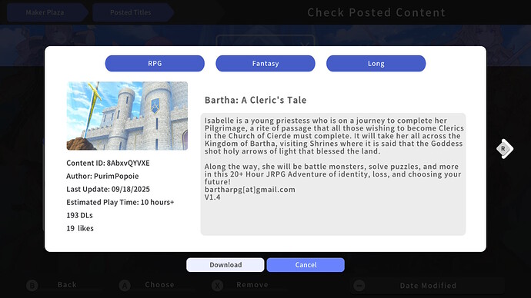Click the Date Modified sort option
Screen dimensions: 531x298
coord(428,286)
